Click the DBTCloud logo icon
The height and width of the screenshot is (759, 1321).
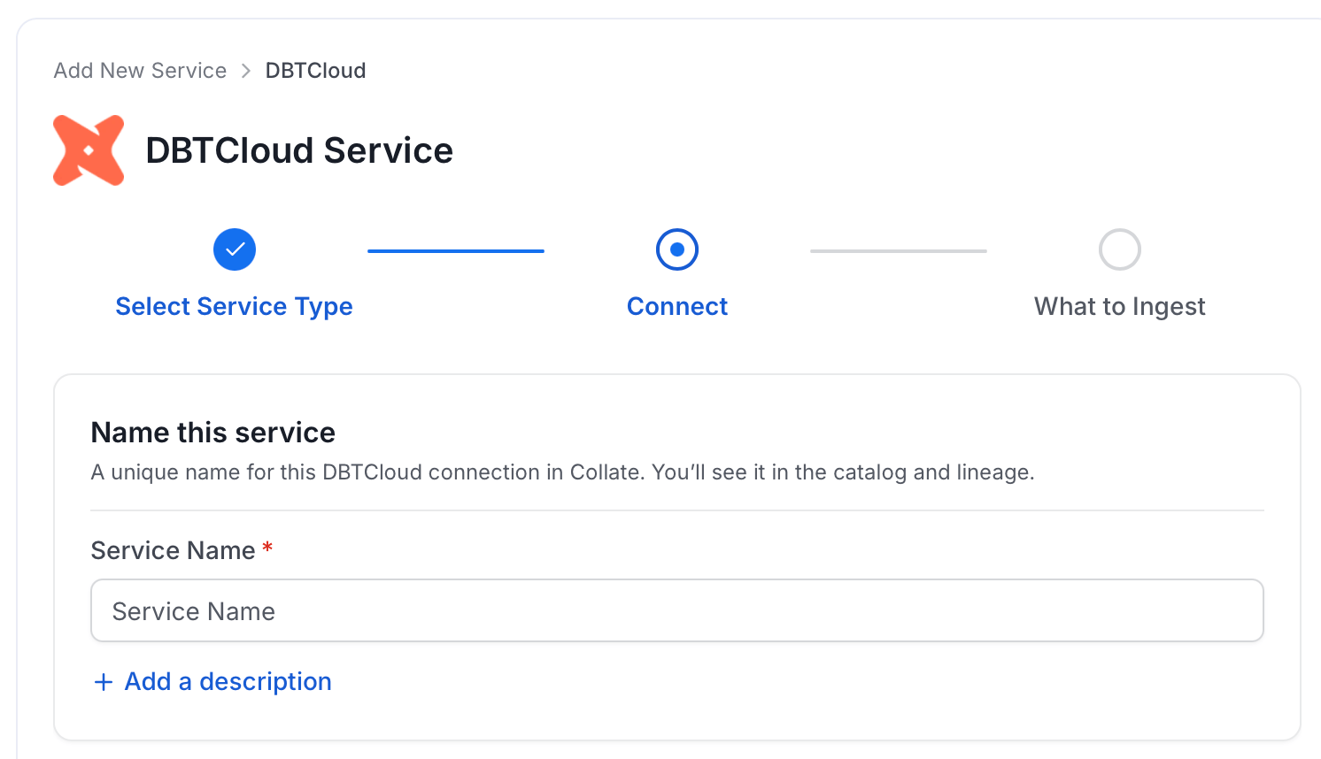[89, 150]
